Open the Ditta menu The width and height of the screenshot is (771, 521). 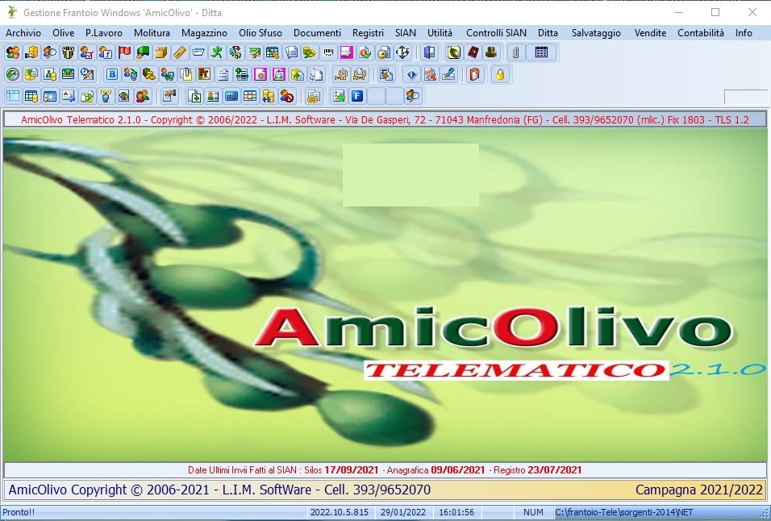(548, 33)
